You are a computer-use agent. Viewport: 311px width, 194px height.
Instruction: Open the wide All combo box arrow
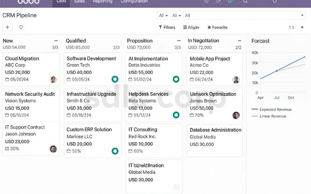coord(302,15)
